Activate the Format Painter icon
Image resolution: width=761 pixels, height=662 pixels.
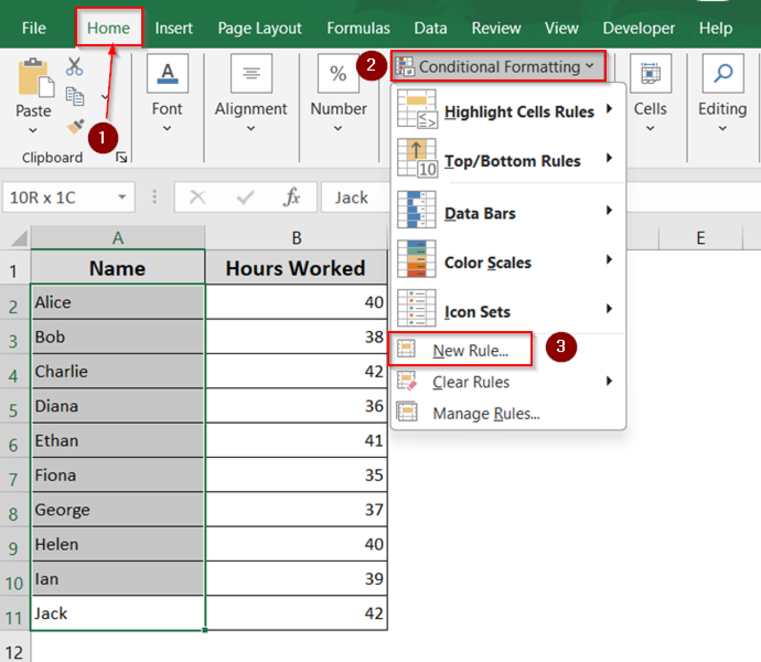pos(74,127)
